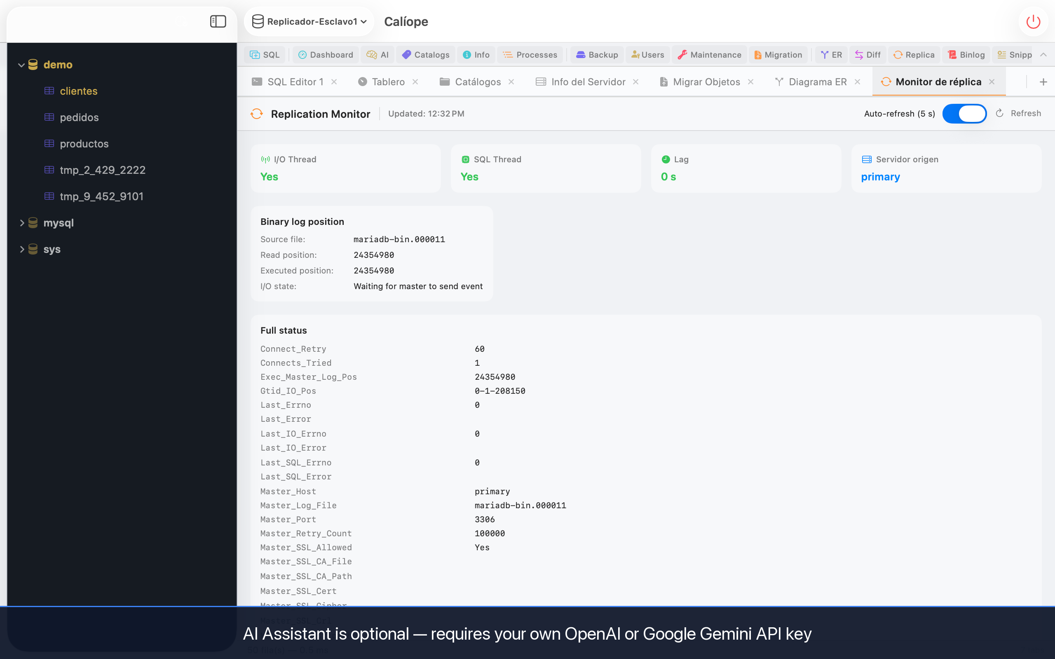
Task: Open the Catalogs toolbar item
Action: coord(425,54)
